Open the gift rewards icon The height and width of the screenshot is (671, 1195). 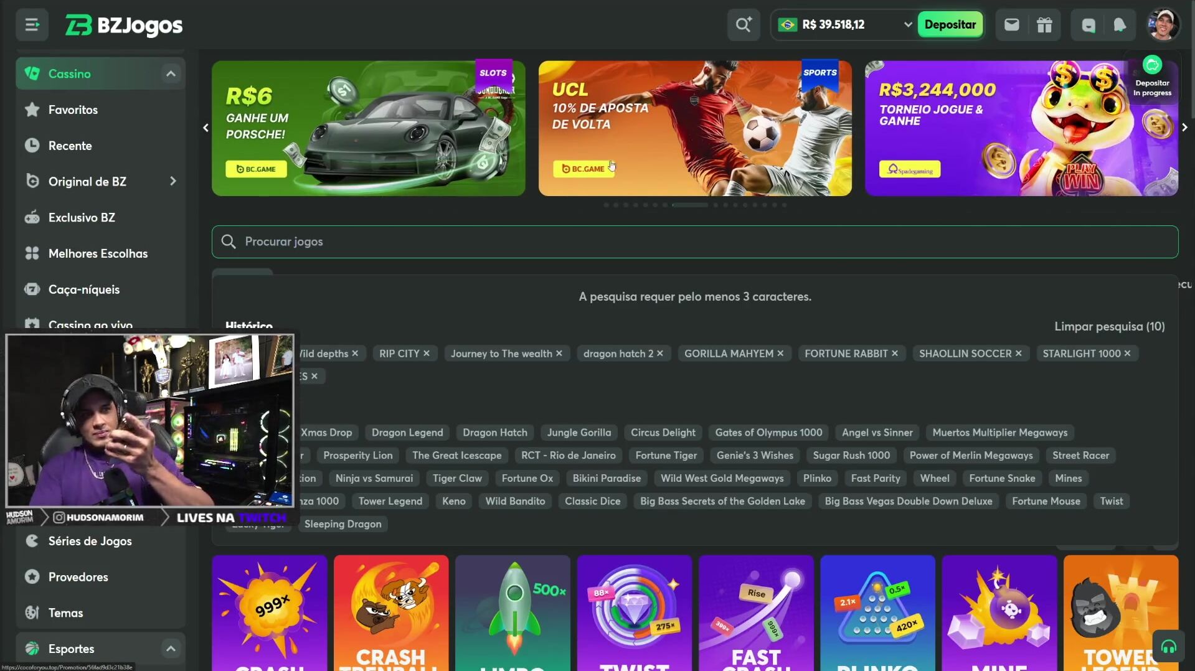pyautogui.click(x=1044, y=25)
